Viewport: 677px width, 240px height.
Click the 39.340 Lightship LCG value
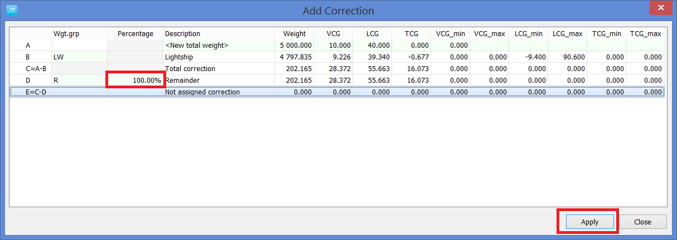pyautogui.click(x=372, y=57)
